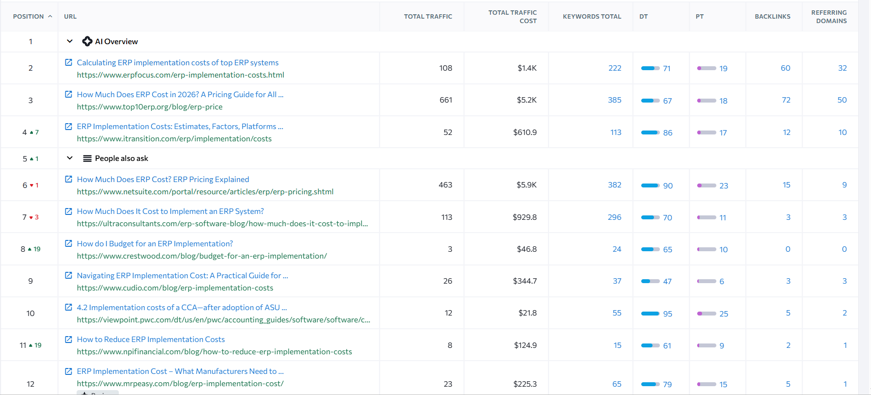Click the AI Overview sparkle icon
The image size is (871, 395).
click(87, 41)
